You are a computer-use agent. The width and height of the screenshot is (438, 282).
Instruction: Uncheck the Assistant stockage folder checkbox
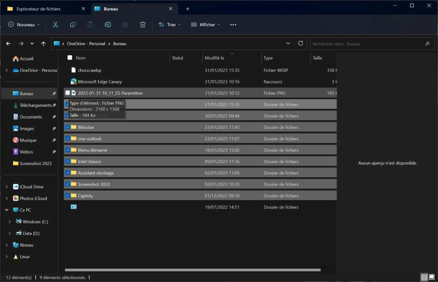click(68, 173)
